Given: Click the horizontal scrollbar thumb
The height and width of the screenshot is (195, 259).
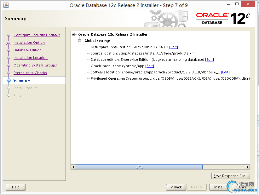Looking at the screenshot, I should pos(139,167).
